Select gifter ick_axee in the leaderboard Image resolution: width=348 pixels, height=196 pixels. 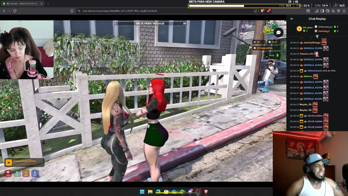tap(307, 27)
